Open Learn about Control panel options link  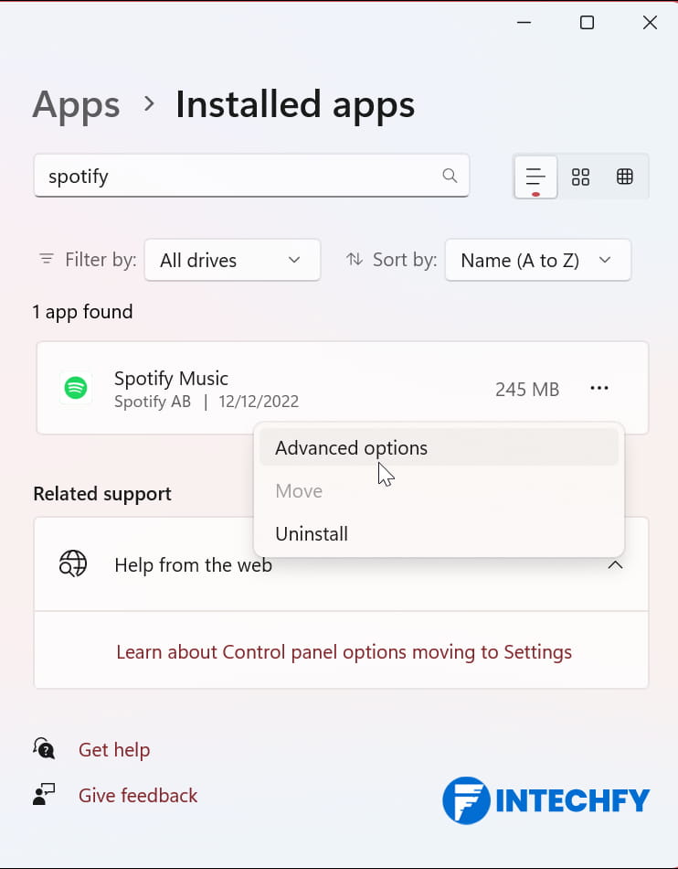(x=344, y=651)
